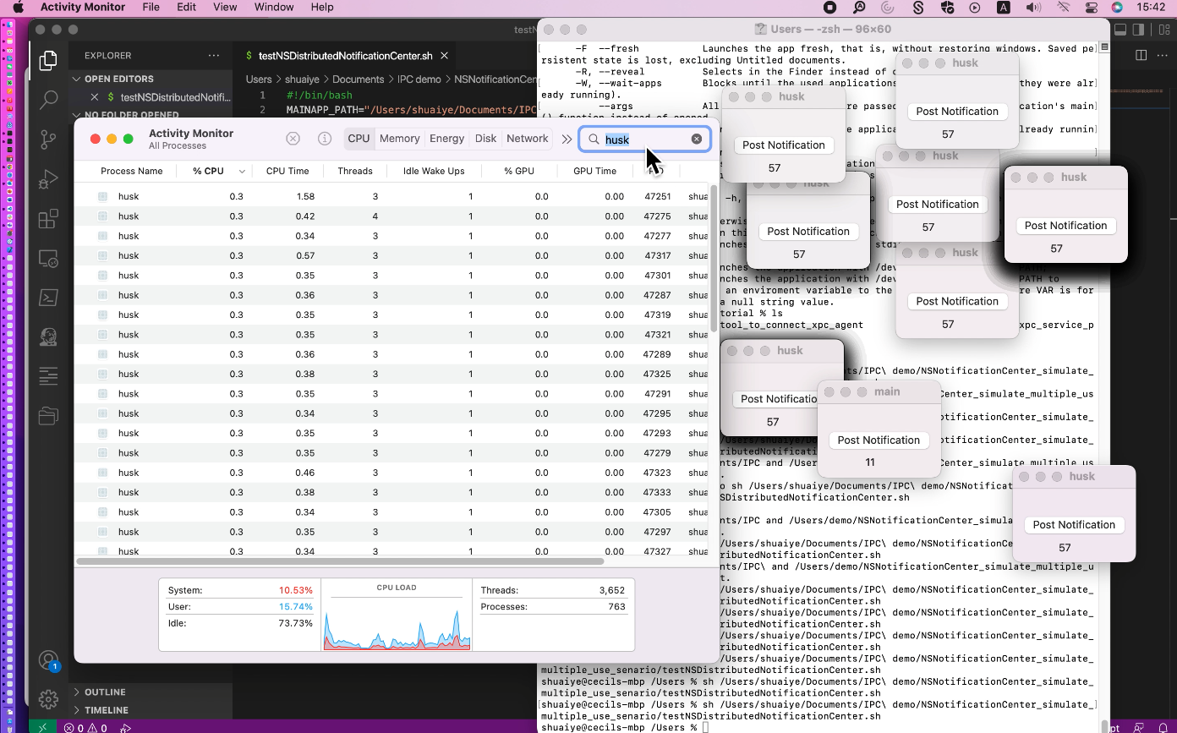Expand the Activity Monitor toolbar overflow chevrons
The image size is (1177, 733).
click(567, 139)
